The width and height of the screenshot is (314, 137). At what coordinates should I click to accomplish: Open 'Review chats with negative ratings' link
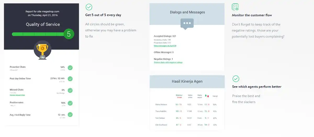(x=168, y=62)
